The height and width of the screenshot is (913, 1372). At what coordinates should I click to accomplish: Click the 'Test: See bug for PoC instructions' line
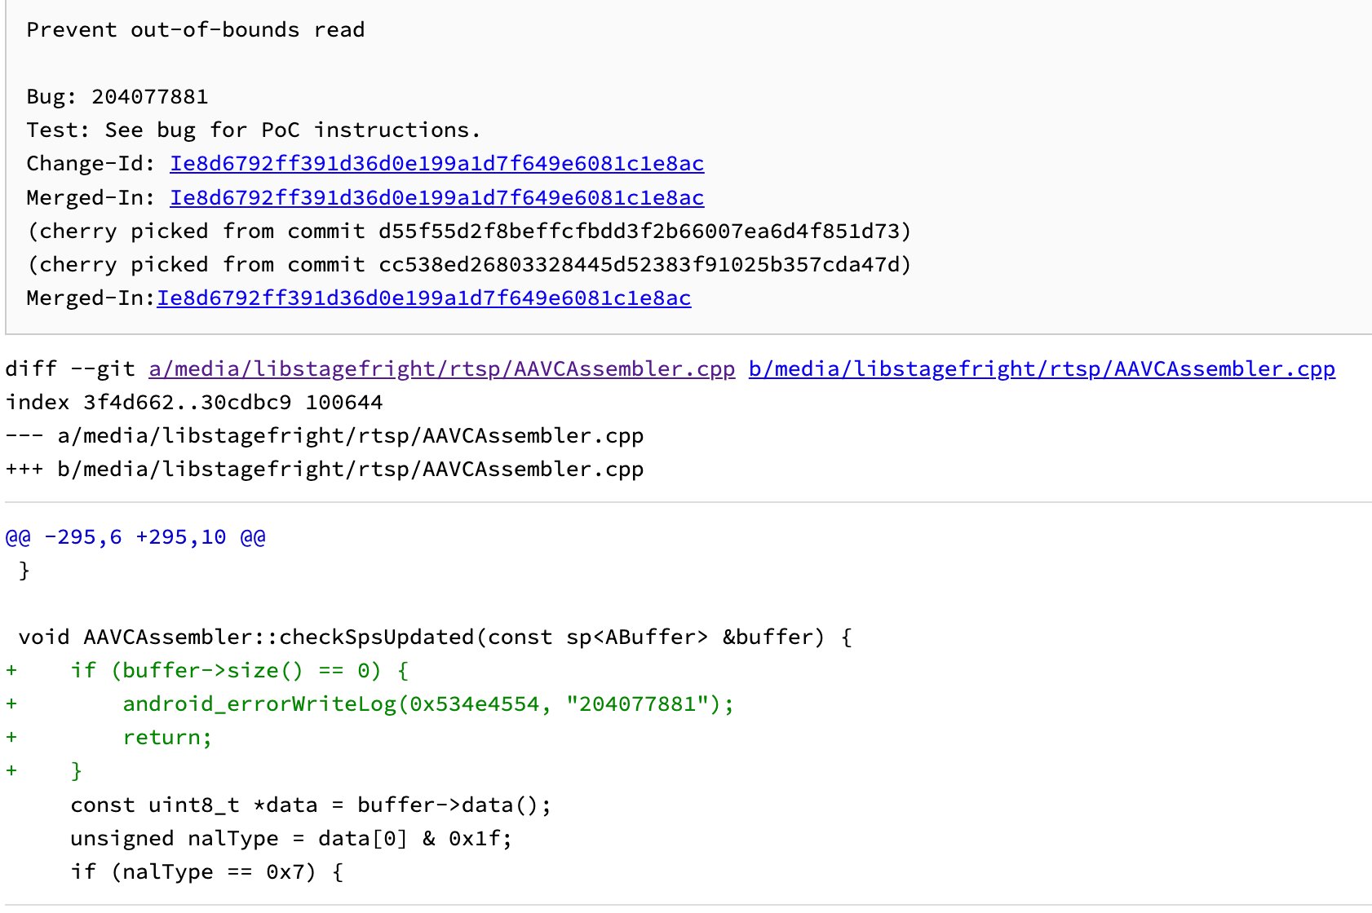pyautogui.click(x=253, y=130)
